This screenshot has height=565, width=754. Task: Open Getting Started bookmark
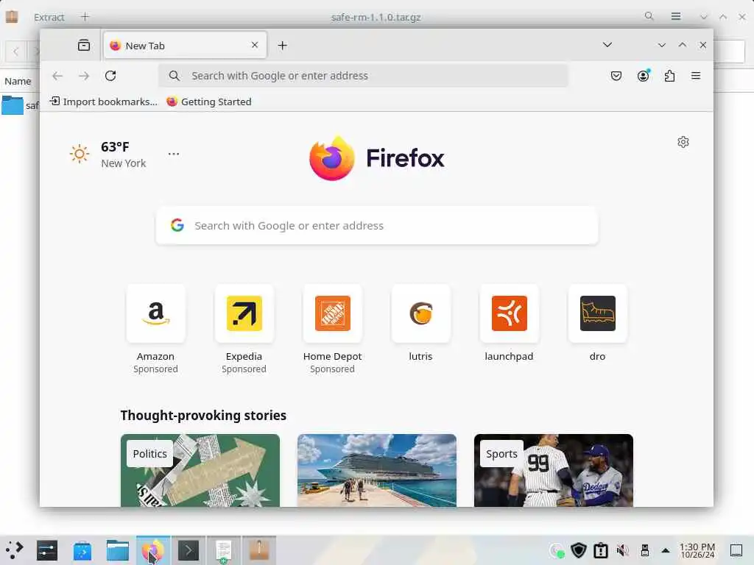[209, 102]
